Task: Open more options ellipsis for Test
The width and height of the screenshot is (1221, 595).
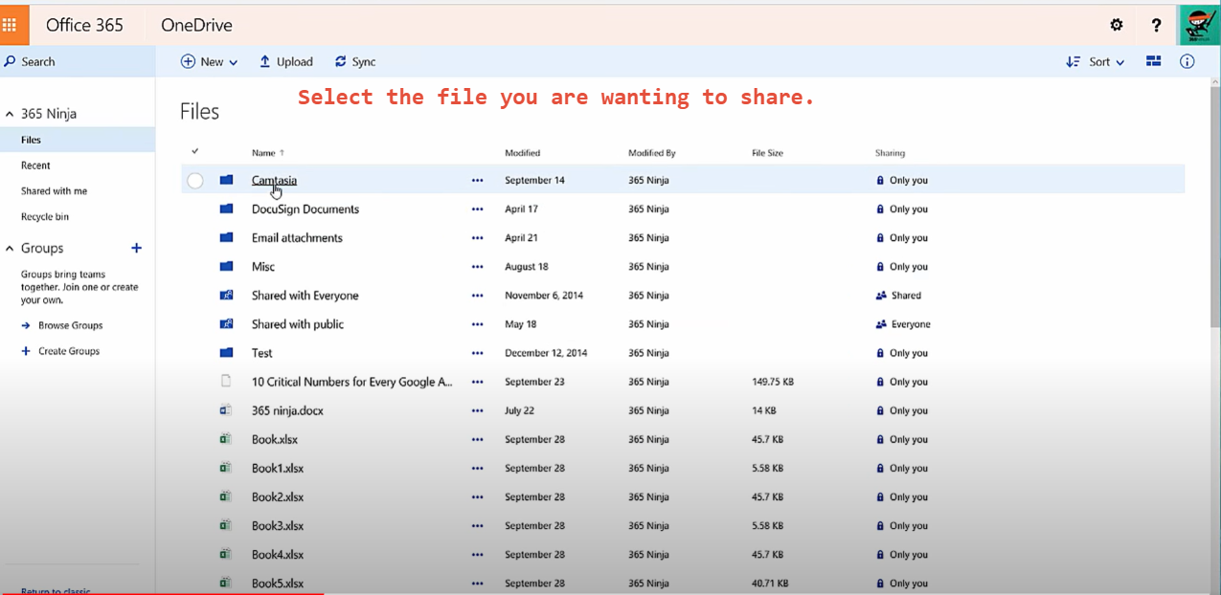Action: pyautogui.click(x=477, y=353)
